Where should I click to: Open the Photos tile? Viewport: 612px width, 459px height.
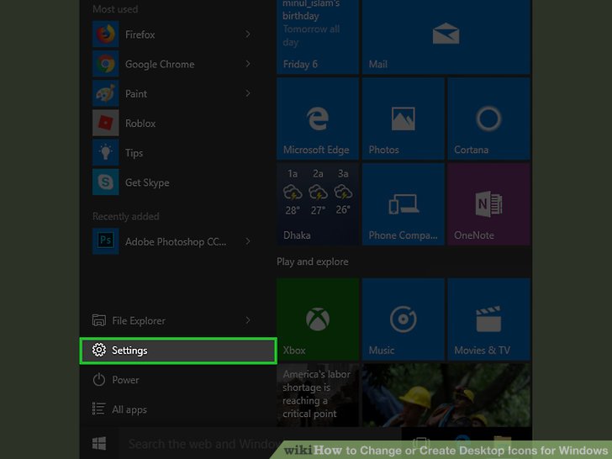click(x=404, y=119)
